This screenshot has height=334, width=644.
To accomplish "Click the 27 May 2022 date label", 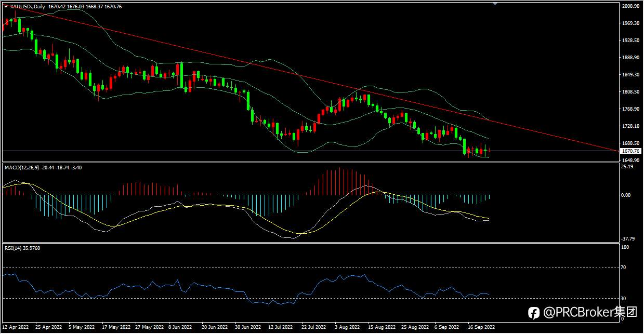I will [149, 328].
